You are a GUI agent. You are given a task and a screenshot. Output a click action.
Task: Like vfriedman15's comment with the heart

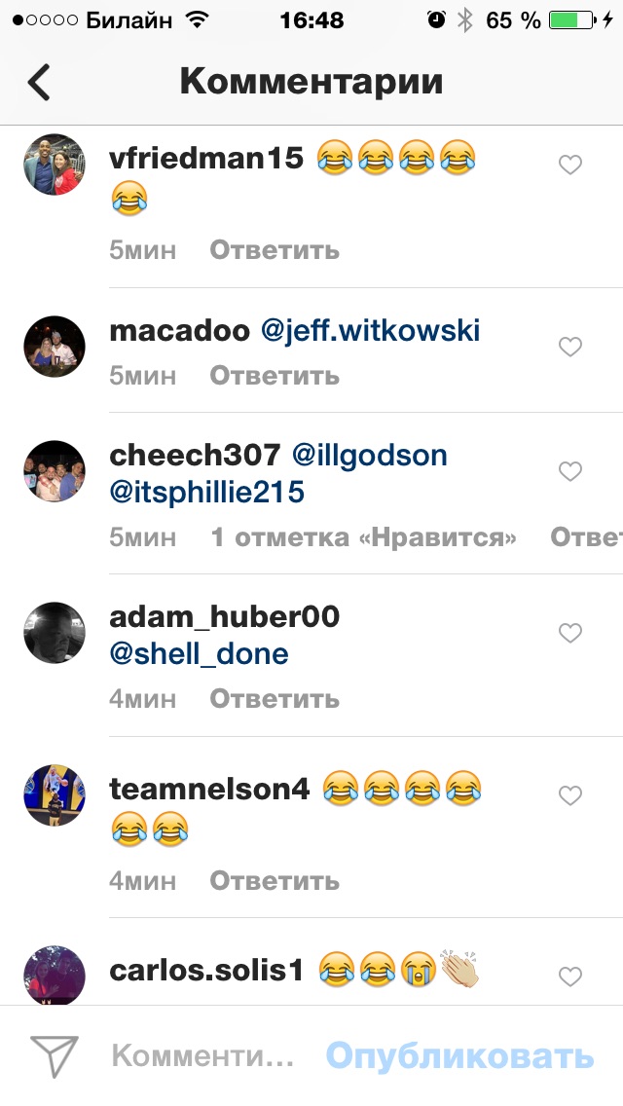click(570, 166)
